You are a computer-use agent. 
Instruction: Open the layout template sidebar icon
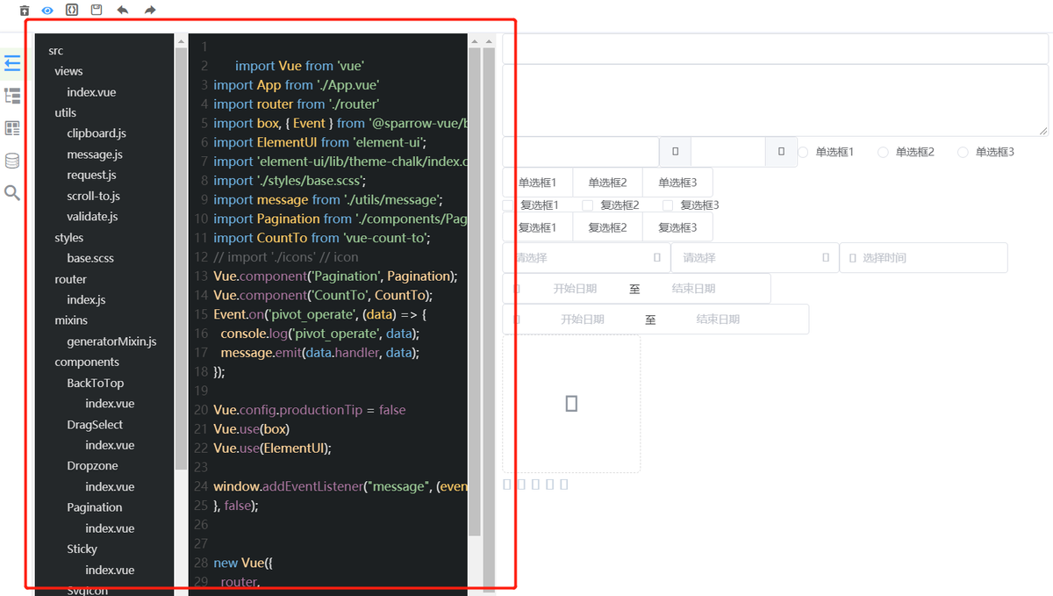tap(12, 129)
